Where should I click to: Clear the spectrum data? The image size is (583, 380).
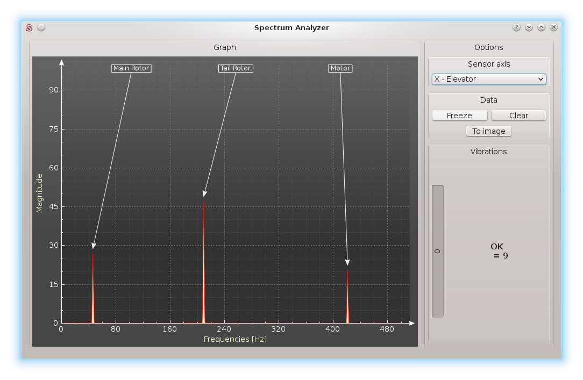coord(518,116)
